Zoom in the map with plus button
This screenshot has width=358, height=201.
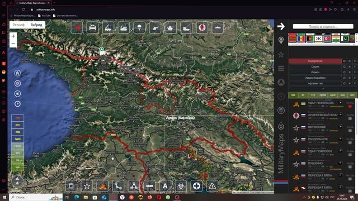pyautogui.click(x=13, y=36)
